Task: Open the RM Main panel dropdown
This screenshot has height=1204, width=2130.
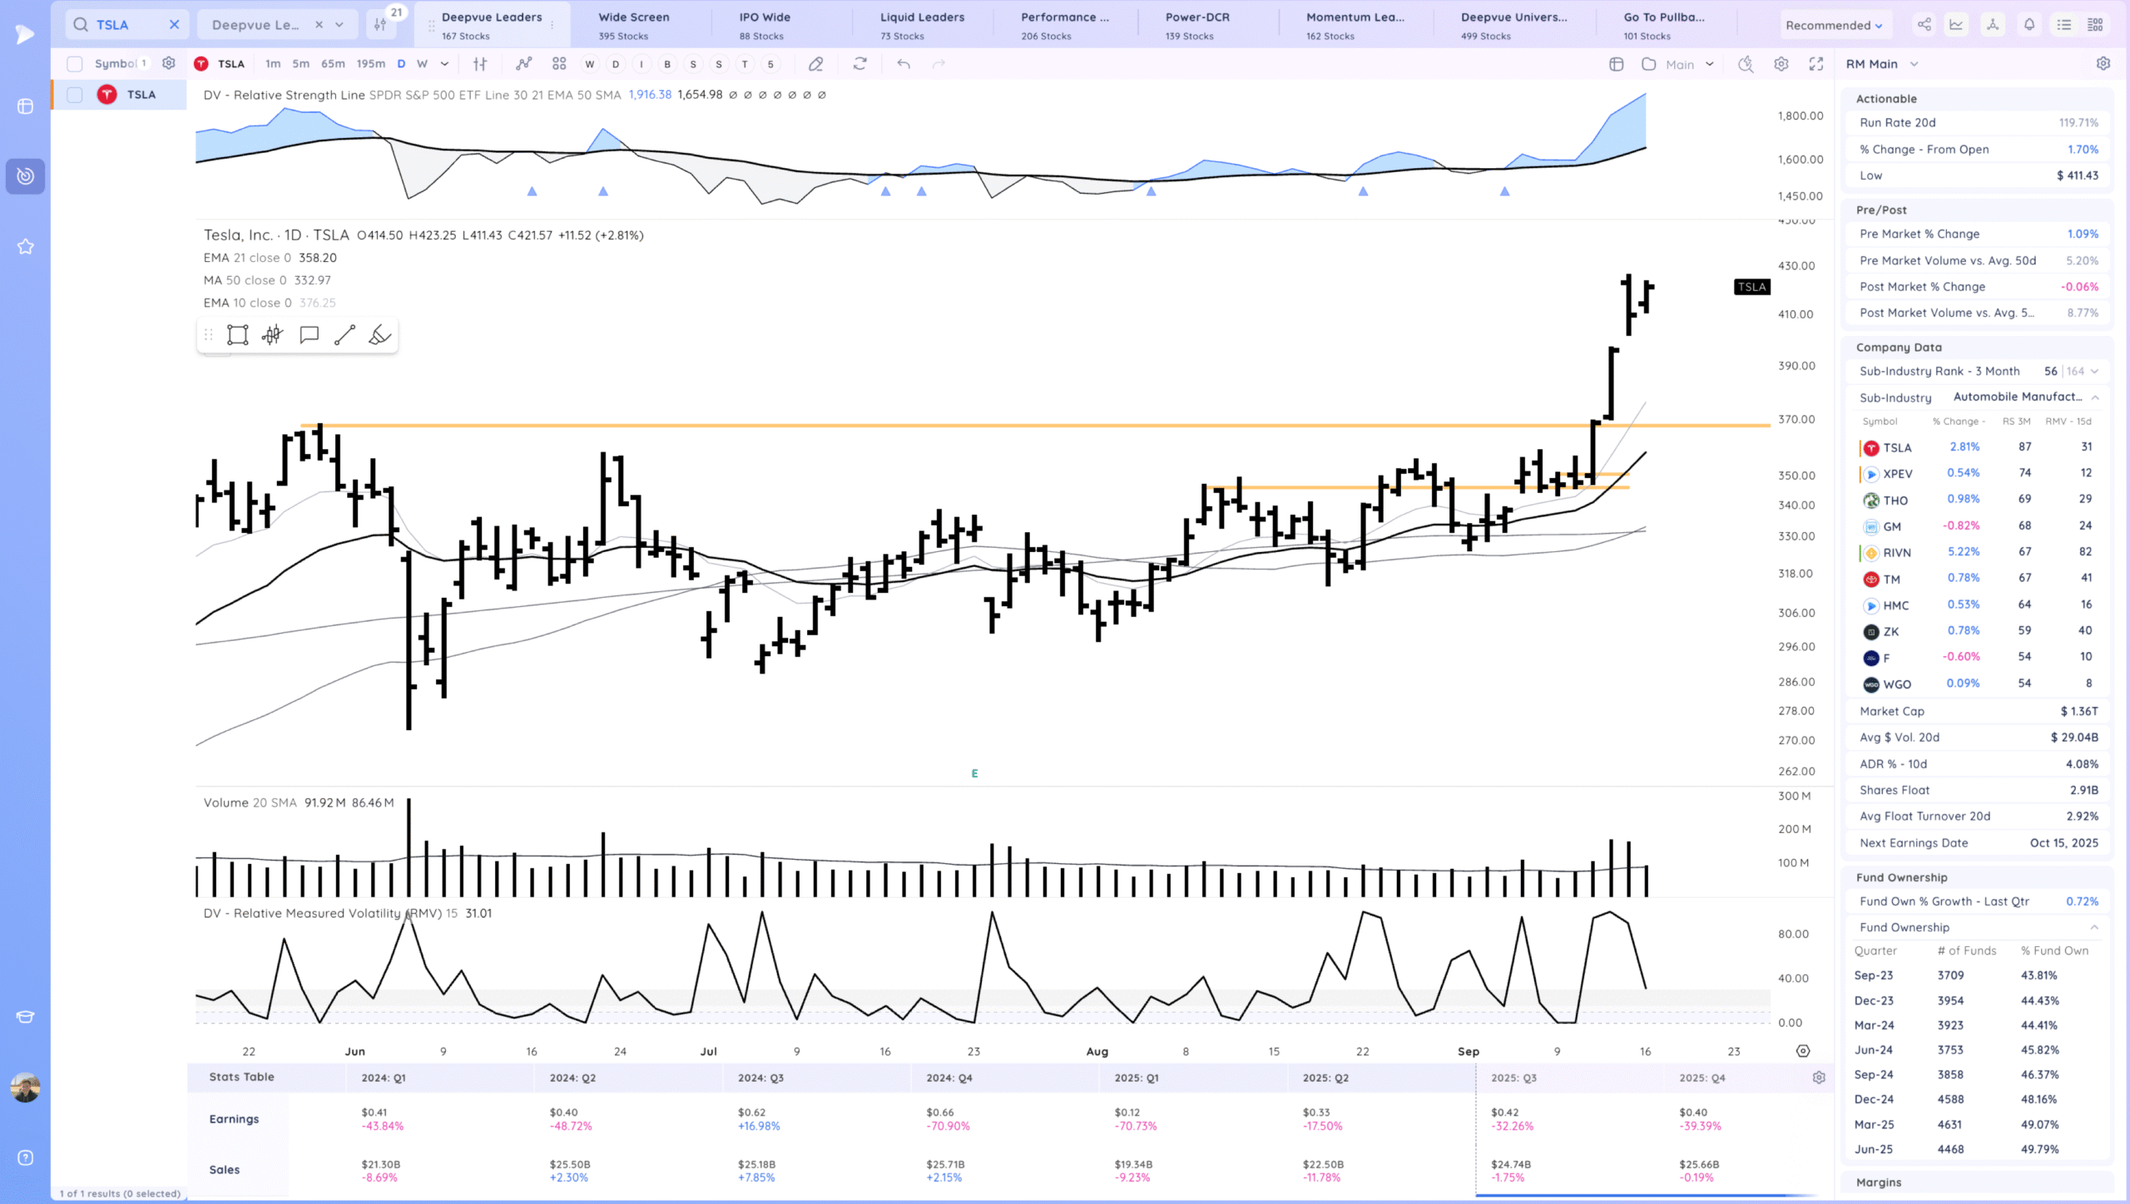Action: (x=1882, y=64)
